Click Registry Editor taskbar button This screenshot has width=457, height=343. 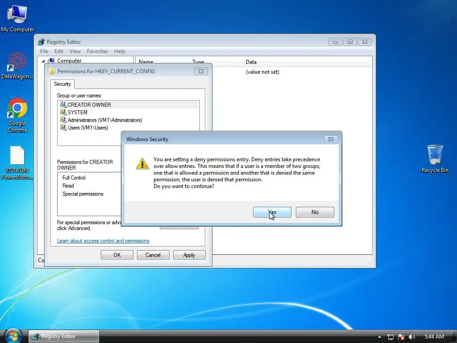tap(64, 336)
